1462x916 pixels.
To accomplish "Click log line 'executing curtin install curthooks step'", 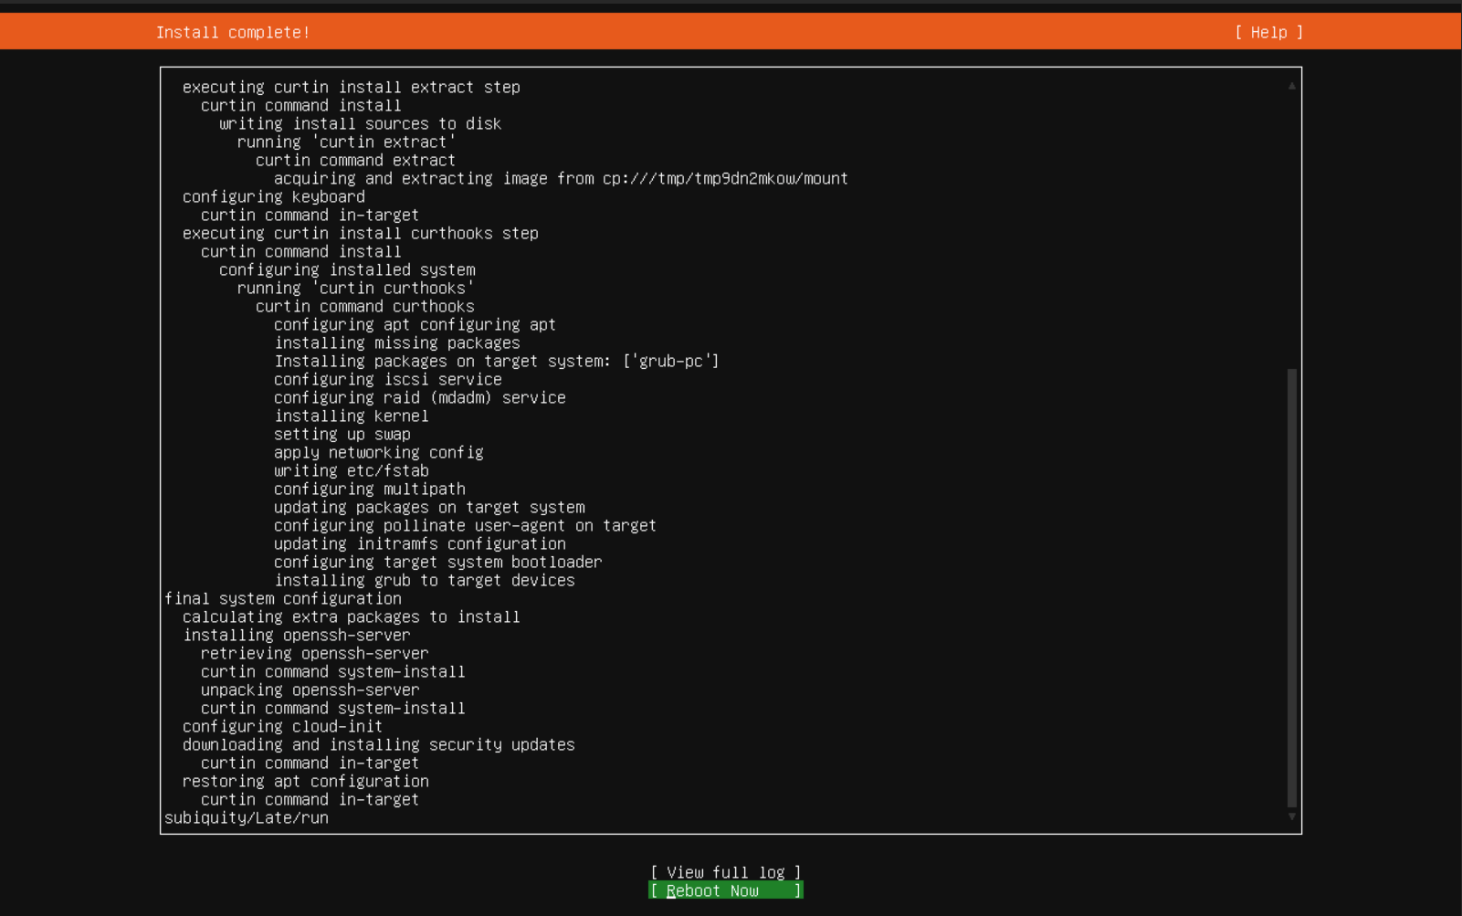I will pyautogui.click(x=361, y=233).
